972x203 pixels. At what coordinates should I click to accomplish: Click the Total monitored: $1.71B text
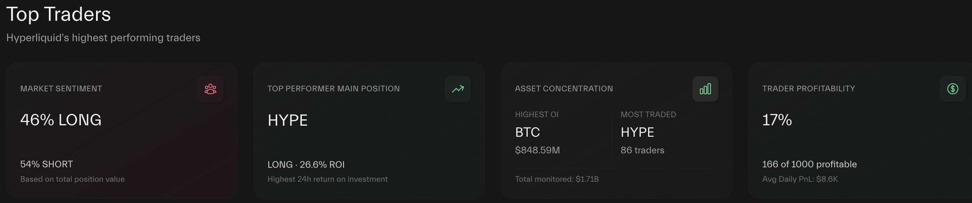[557, 179]
